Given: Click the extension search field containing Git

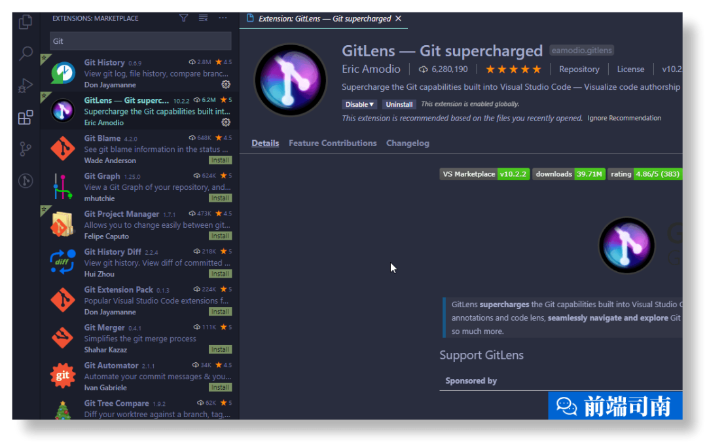Looking at the screenshot, I should click(x=141, y=41).
